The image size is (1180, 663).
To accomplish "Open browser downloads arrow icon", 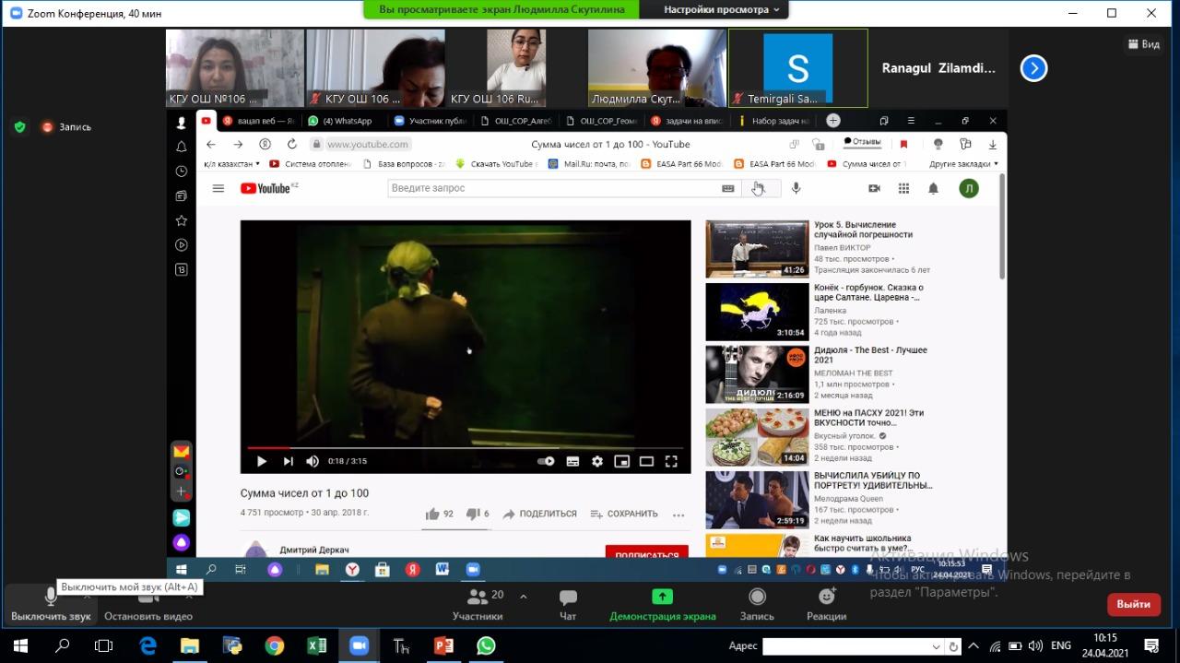I will coord(993,144).
